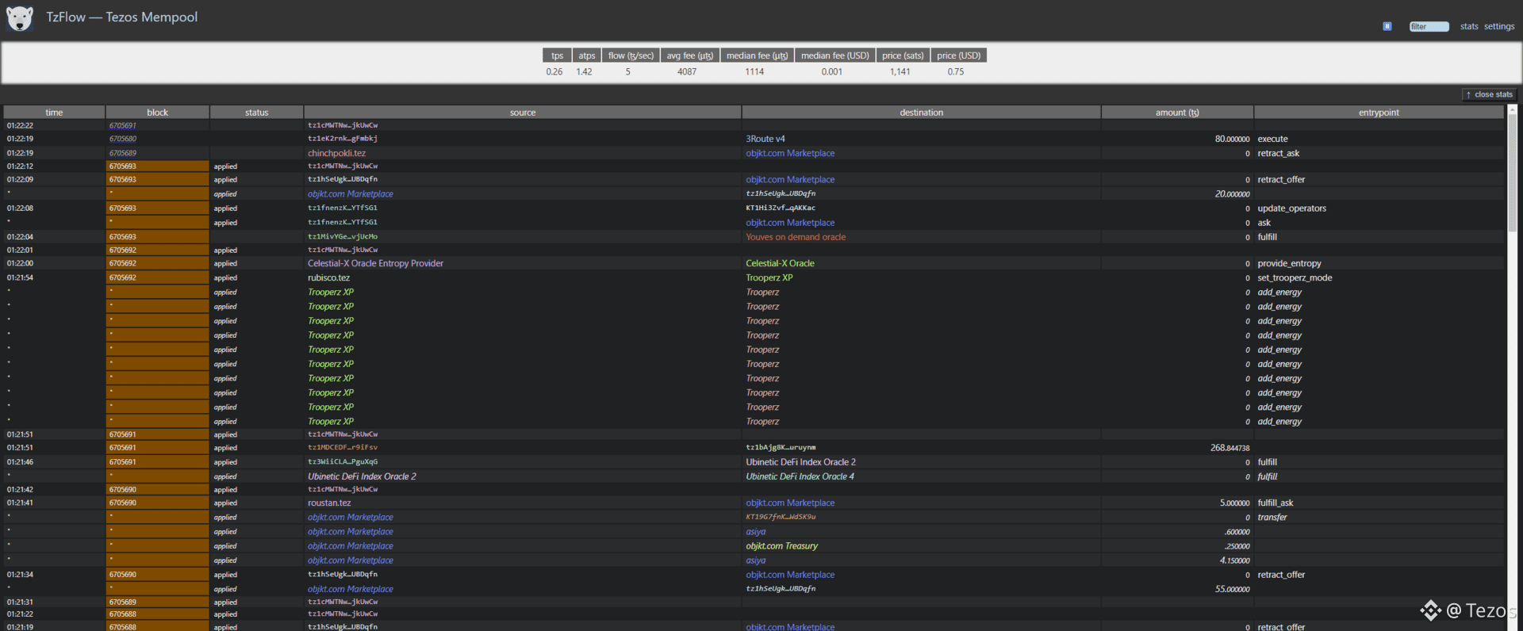Screen dimensions: 1523x631
Task: Click the 3Route v4 destination link
Action: point(765,139)
